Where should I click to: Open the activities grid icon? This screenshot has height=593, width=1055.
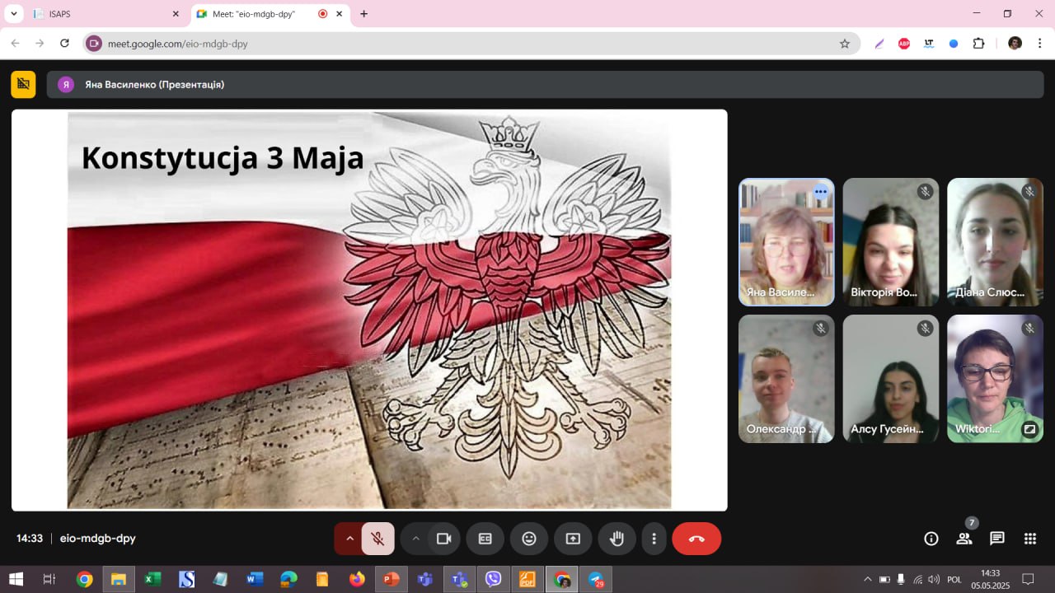1030,539
